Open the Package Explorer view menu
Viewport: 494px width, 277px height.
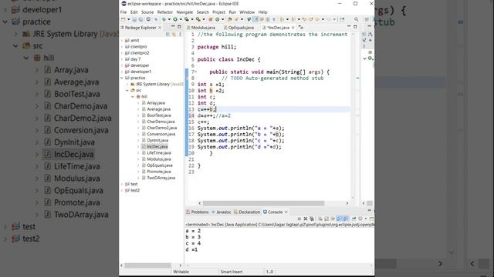180,34
